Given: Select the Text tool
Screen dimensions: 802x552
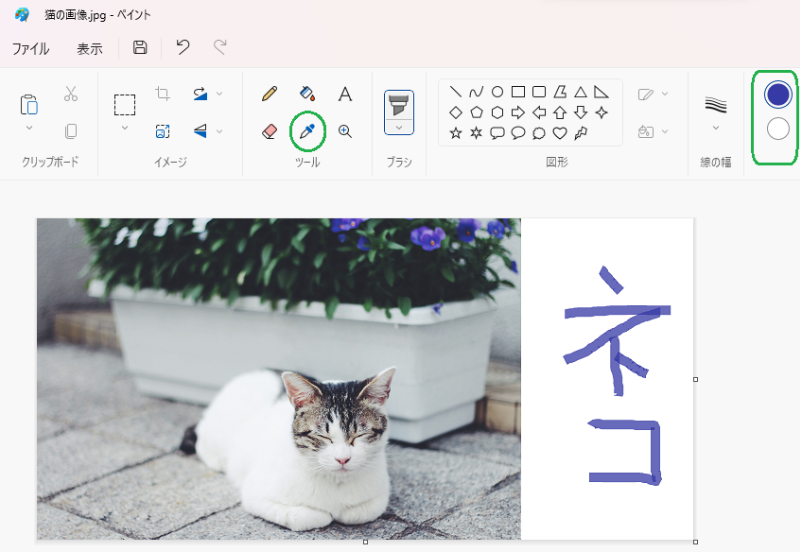Looking at the screenshot, I should 345,94.
